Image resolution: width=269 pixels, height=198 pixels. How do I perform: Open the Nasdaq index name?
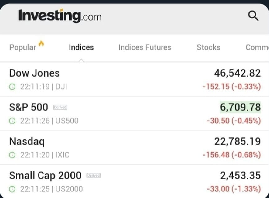click(27, 141)
